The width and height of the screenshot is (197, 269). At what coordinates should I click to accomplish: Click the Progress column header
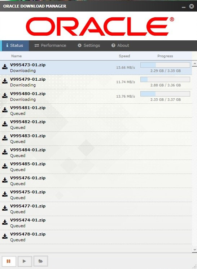point(165,56)
